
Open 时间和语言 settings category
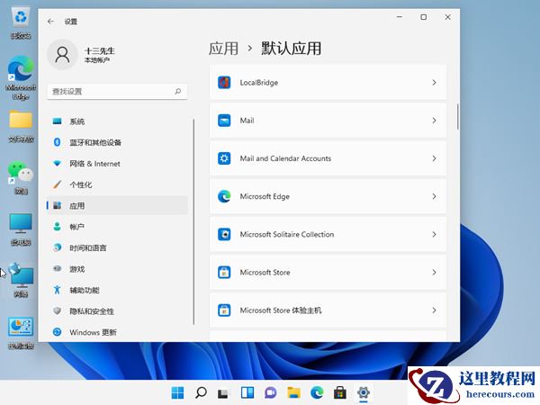point(117,248)
